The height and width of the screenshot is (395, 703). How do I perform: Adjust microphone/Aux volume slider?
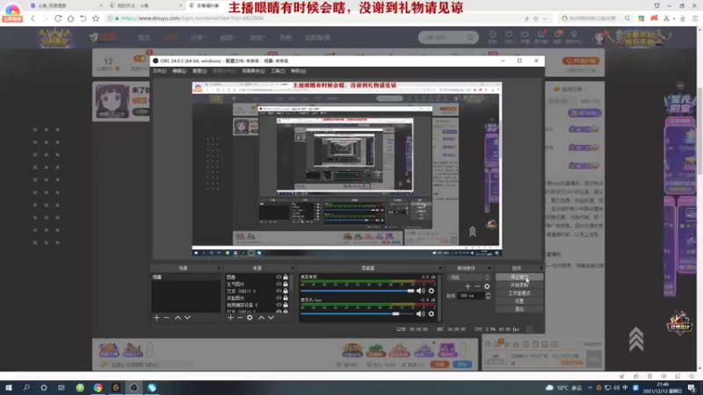pyautogui.click(x=358, y=314)
